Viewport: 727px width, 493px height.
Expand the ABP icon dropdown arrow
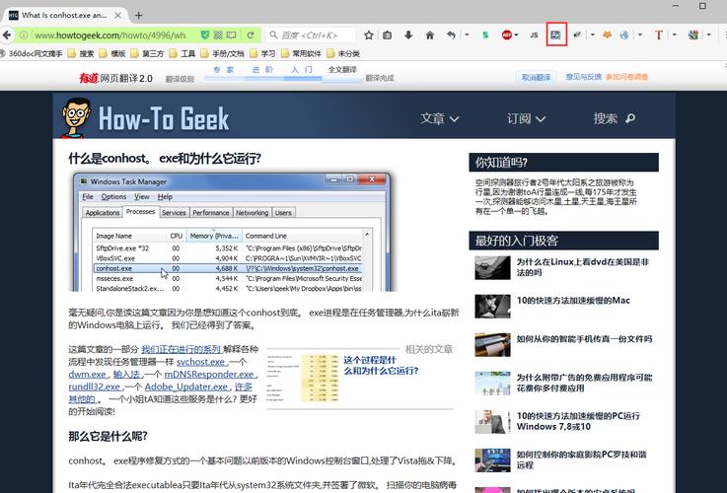tap(516, 35)
